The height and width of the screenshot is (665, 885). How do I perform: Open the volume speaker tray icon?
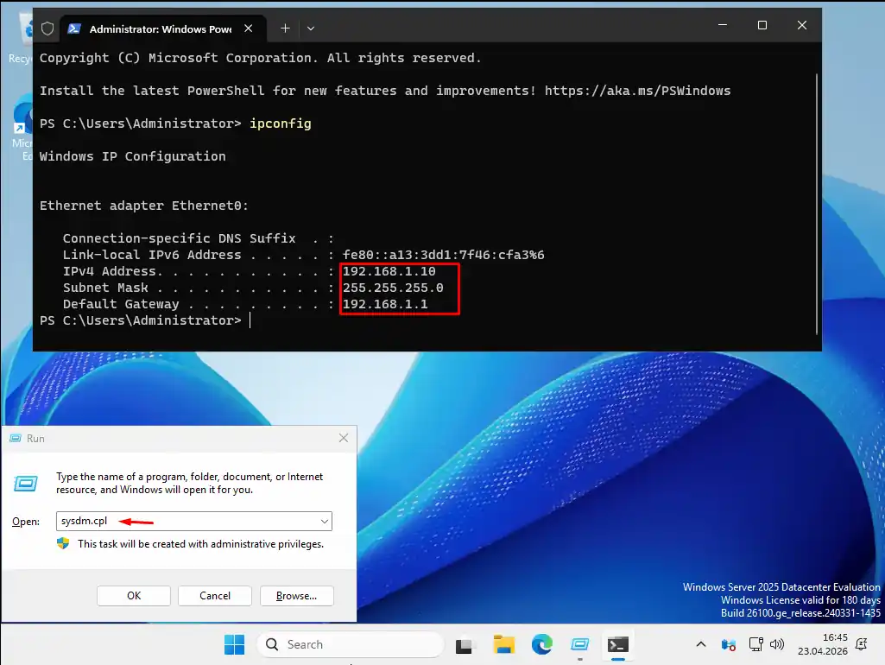point(777,644)
